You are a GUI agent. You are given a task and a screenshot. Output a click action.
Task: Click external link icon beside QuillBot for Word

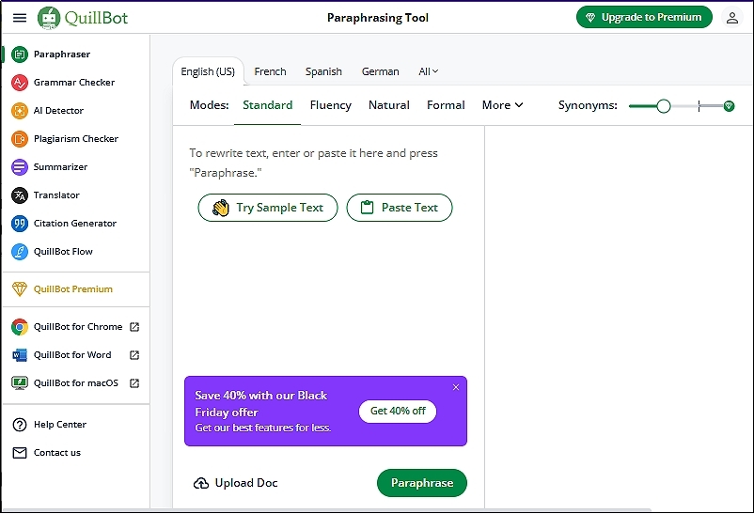(134, 355)
